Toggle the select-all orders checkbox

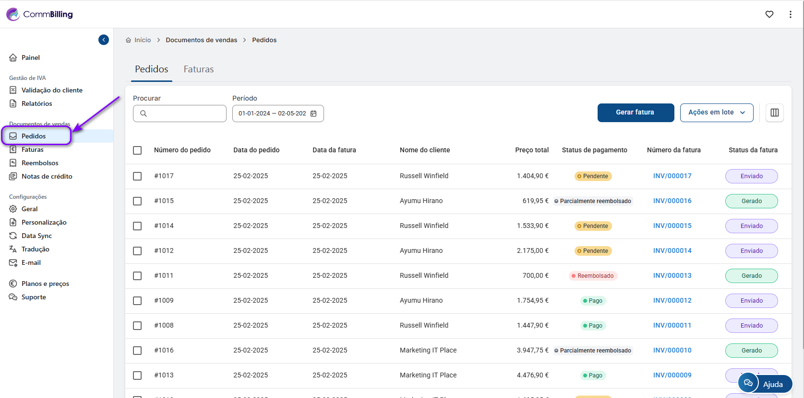137,150
